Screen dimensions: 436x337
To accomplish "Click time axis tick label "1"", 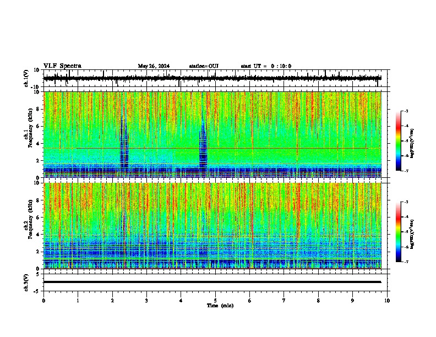I will click(78, 301).
